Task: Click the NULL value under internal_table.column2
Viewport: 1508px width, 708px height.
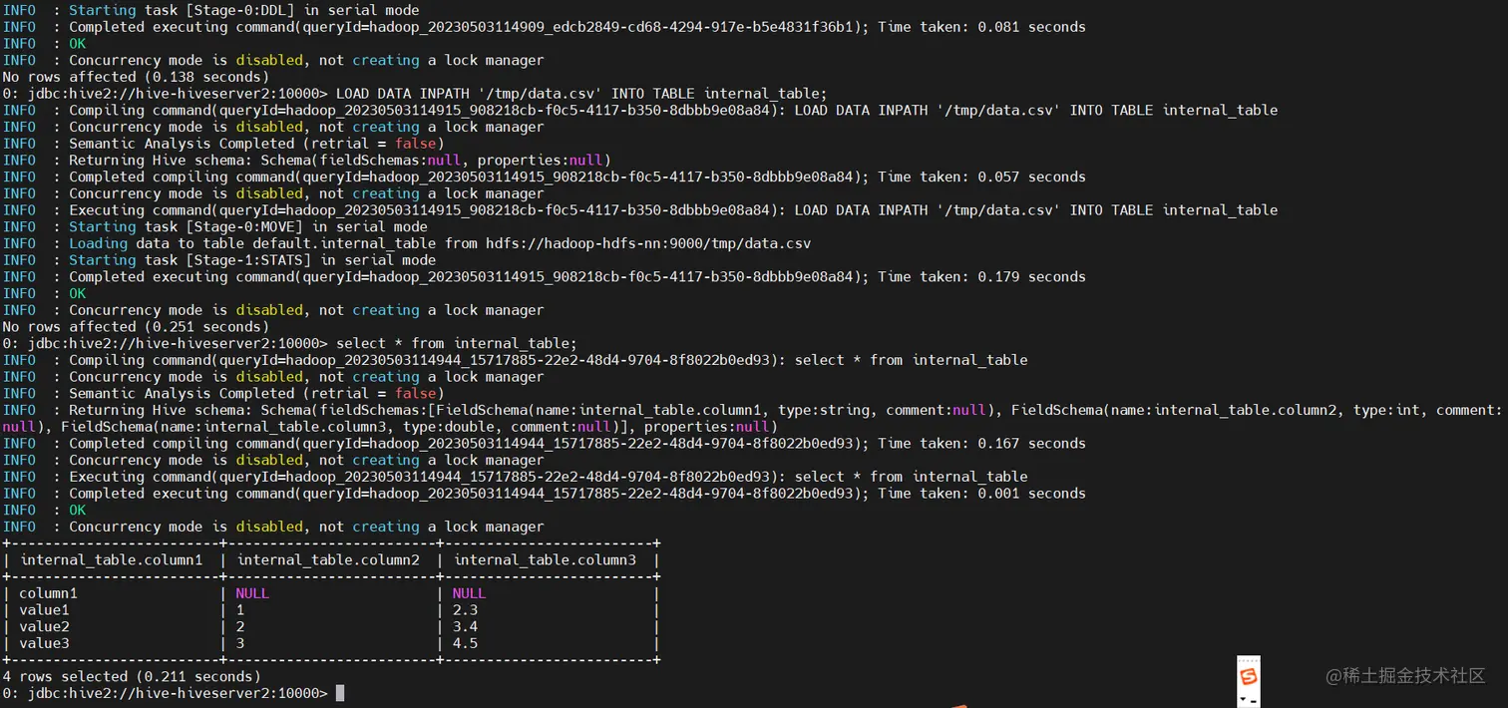Action: pyautogui.click(x=252, y=593)
